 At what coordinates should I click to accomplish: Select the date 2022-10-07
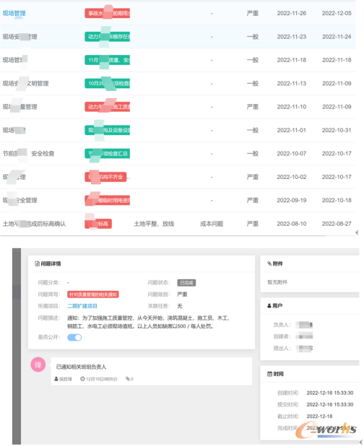point(292,154)
